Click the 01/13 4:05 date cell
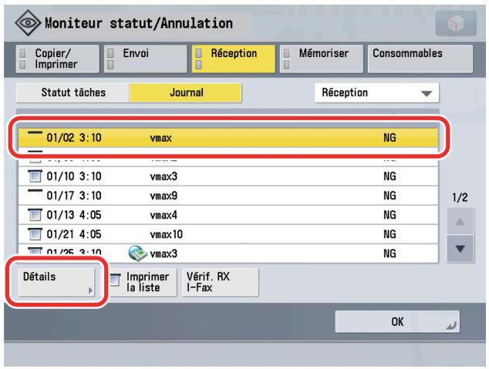The width and height of the screenshot is (489, 369). 74,215
